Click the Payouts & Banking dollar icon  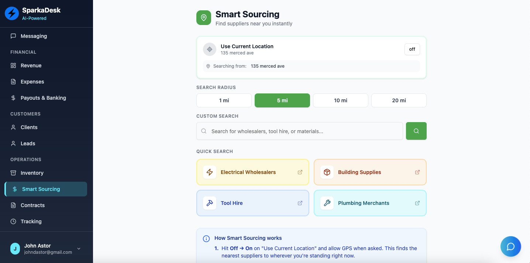(x=13, y=98)
